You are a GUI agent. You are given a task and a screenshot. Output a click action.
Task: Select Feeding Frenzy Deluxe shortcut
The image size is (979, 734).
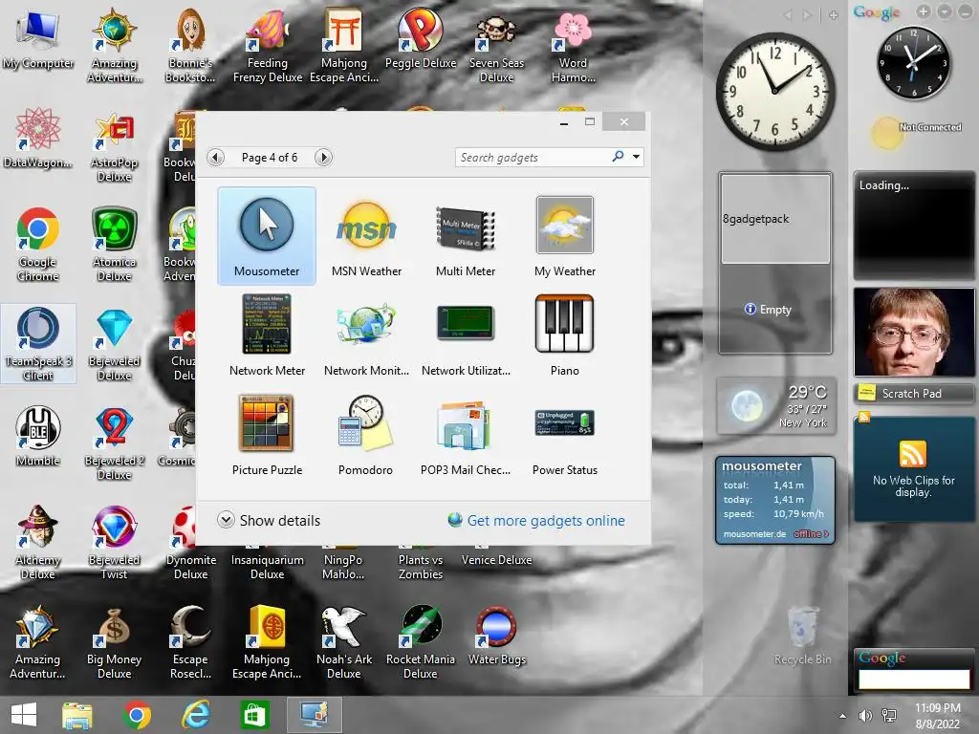click(x=268, y=46)
